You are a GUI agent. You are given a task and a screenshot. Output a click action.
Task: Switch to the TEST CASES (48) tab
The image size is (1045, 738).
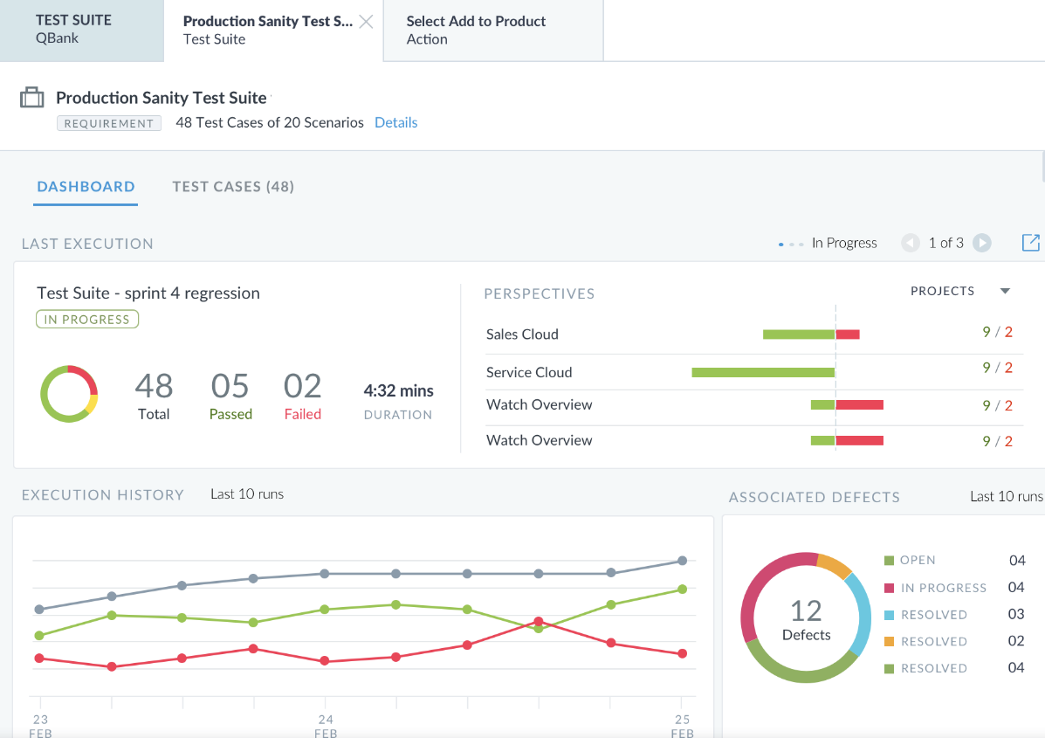point(233,187)
